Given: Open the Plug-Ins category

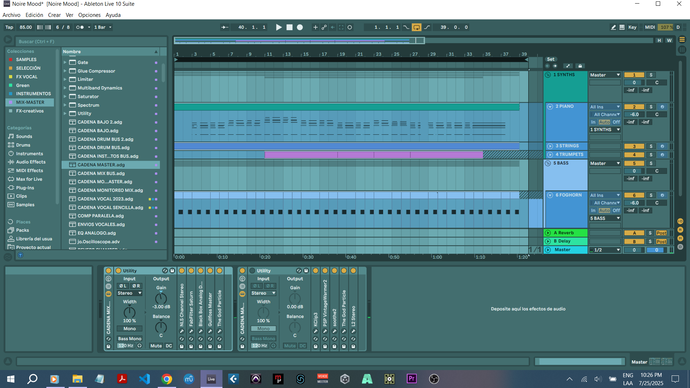Looking at the screenshot, I should 25,188.
